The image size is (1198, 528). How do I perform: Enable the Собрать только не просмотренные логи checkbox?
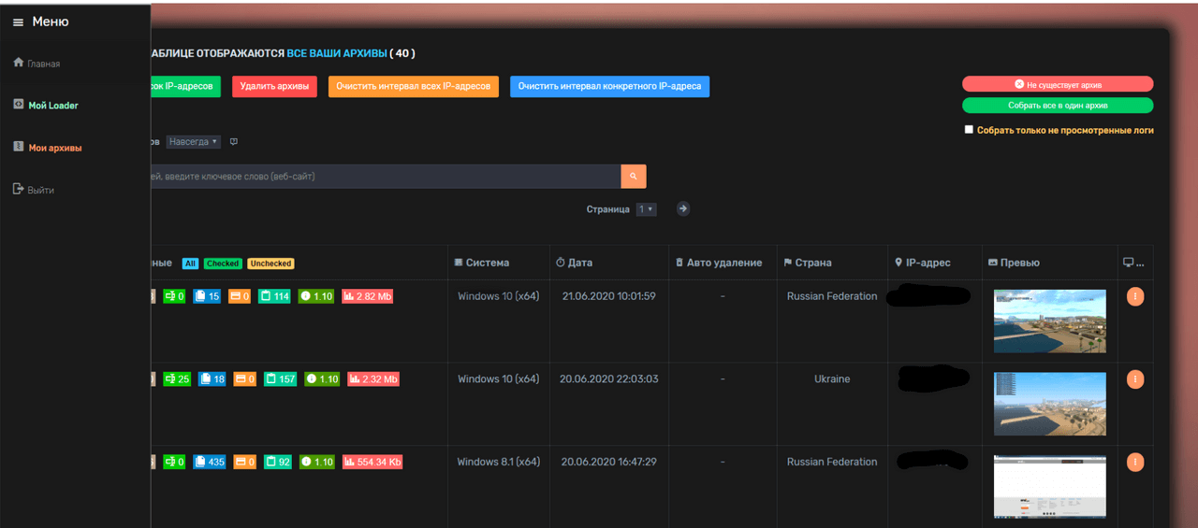coord(970,130)
